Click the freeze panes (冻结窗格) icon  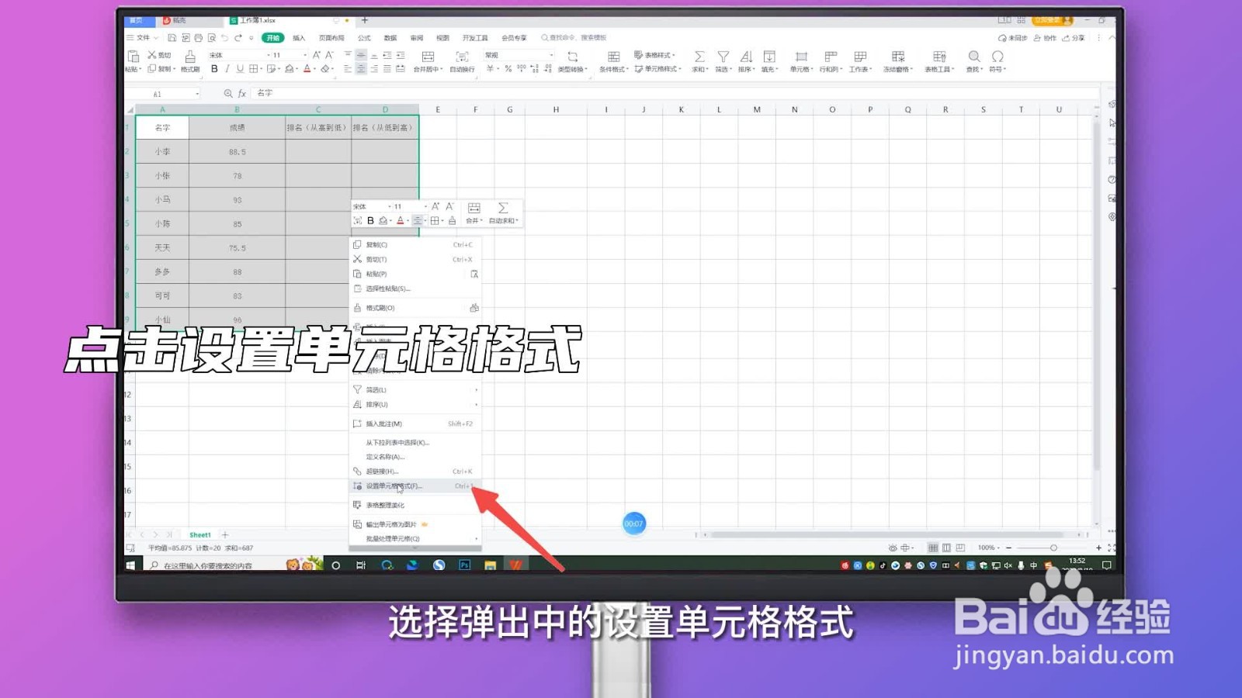[x=898, y=57]
